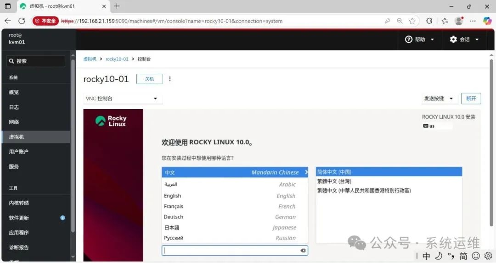Click the sidebar vertical scrollbar
This screenshot has width=496, height=263.
[x=73, y=145]
